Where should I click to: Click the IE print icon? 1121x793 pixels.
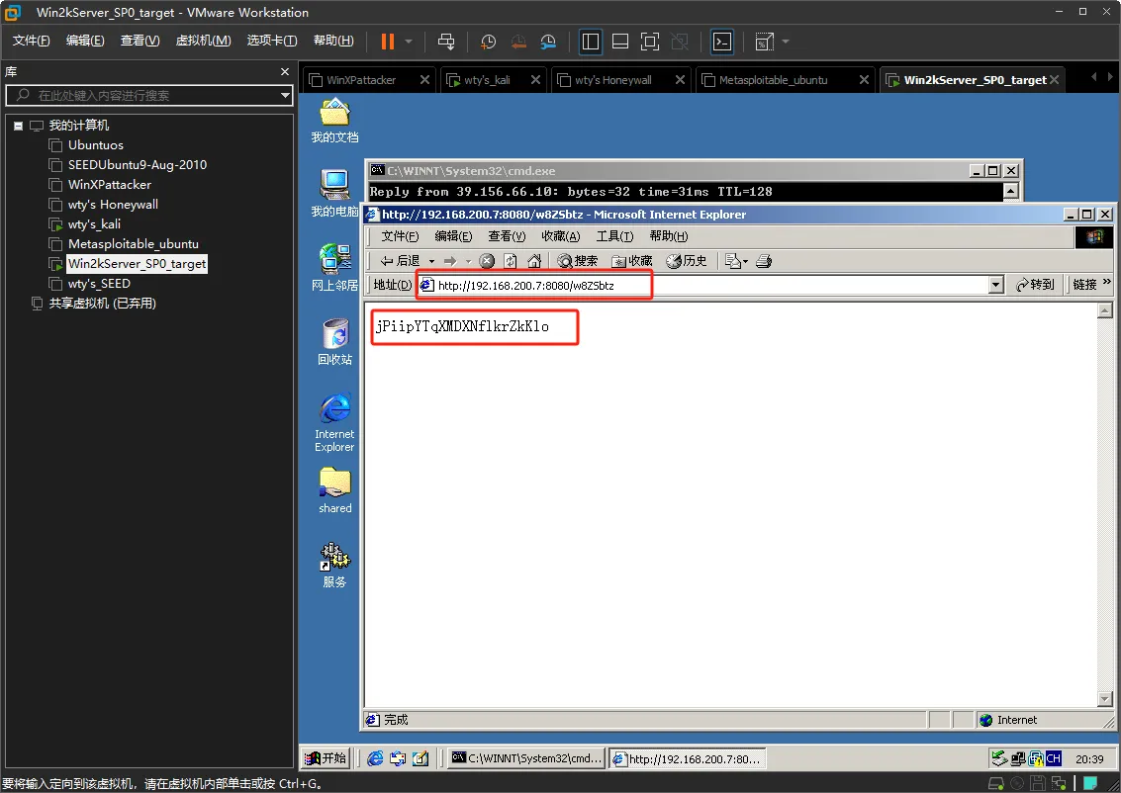tap(764, 261)
